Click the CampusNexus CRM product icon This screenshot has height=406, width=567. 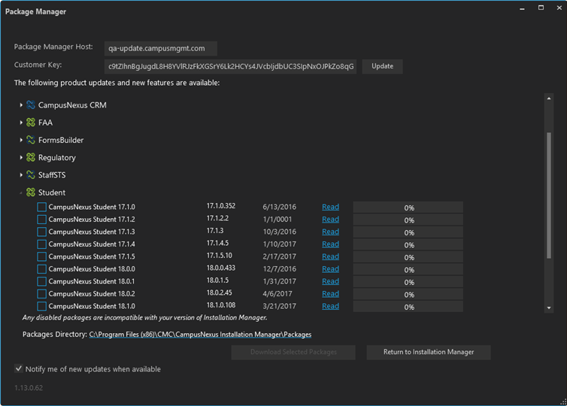click(31, 105)
